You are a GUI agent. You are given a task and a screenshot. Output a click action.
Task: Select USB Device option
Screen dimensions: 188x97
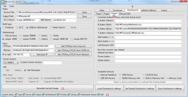click(126, 75)
